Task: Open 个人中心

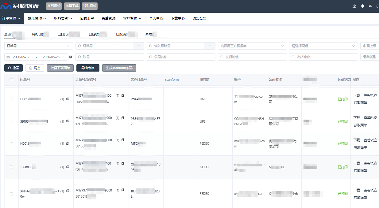Action: (x=156, y=18)
